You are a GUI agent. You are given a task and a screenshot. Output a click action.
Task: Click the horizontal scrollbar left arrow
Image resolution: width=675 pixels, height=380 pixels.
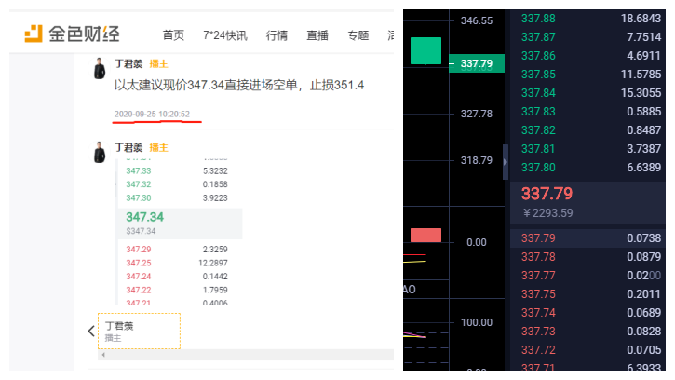(x=103, y=355)
